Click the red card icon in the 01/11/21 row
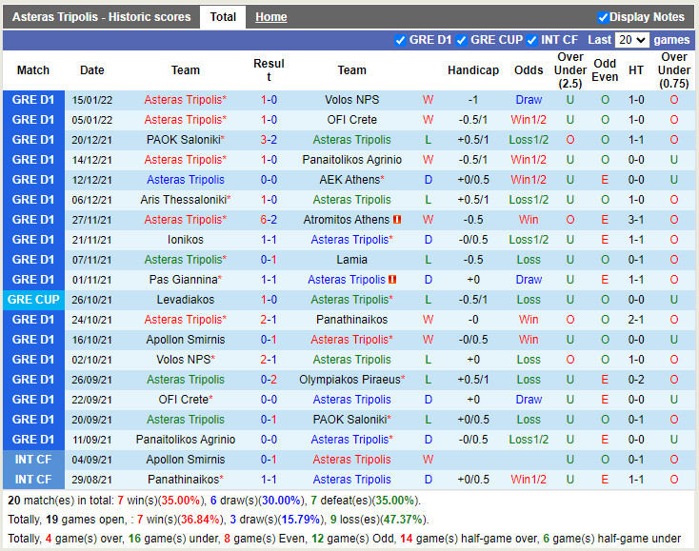The height and width of the screenshot is (551, 699). point(391,280)
